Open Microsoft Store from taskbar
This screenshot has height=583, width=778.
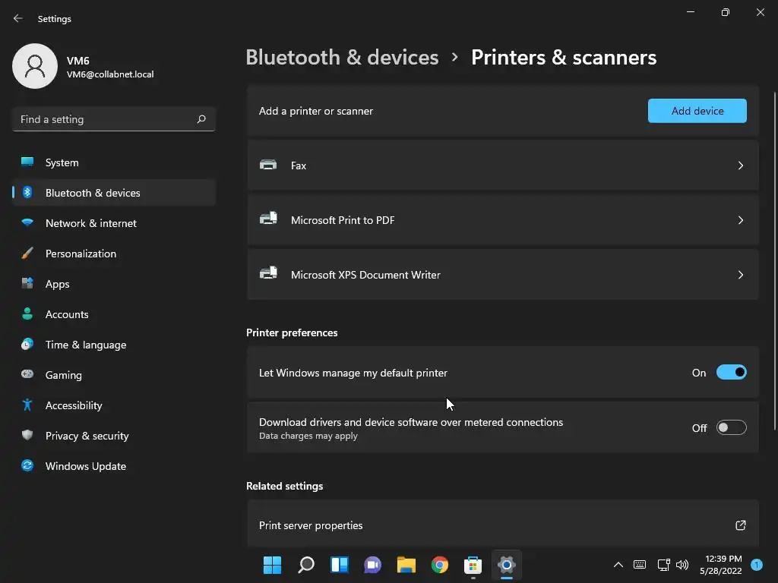tap(473, 565)
